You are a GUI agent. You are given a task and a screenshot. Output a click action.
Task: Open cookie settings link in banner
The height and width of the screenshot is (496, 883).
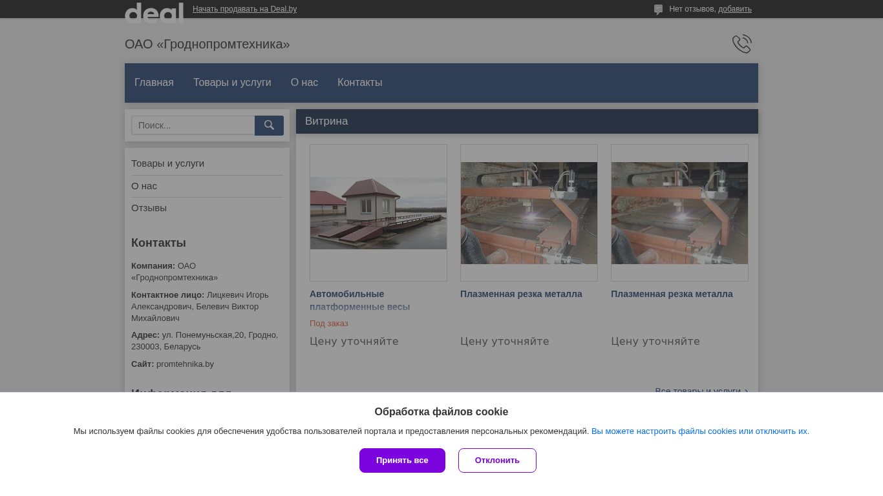pos(700,431)
